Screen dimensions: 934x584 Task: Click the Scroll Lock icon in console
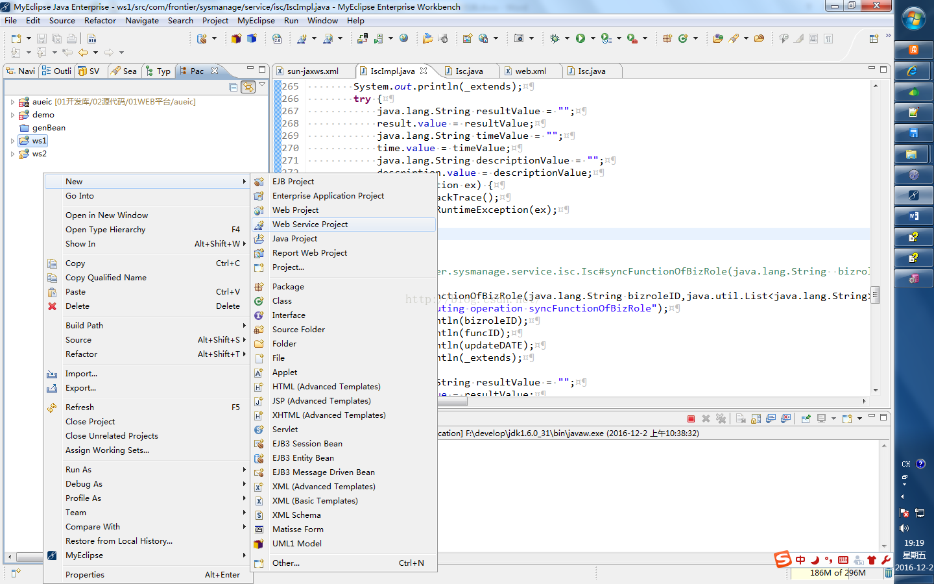pyautogui.click(x=756, y=419)
